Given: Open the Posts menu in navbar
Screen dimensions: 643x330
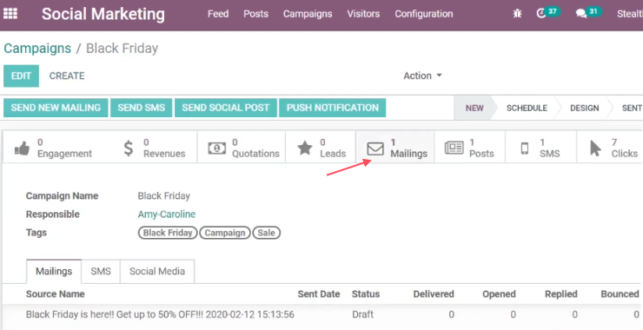Looking at the screenshot, I should point(255,14).
